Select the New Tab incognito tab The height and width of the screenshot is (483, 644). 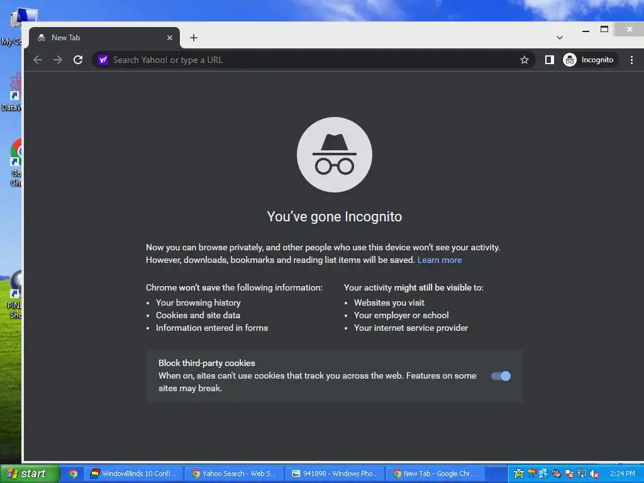[x=104, y=38]
